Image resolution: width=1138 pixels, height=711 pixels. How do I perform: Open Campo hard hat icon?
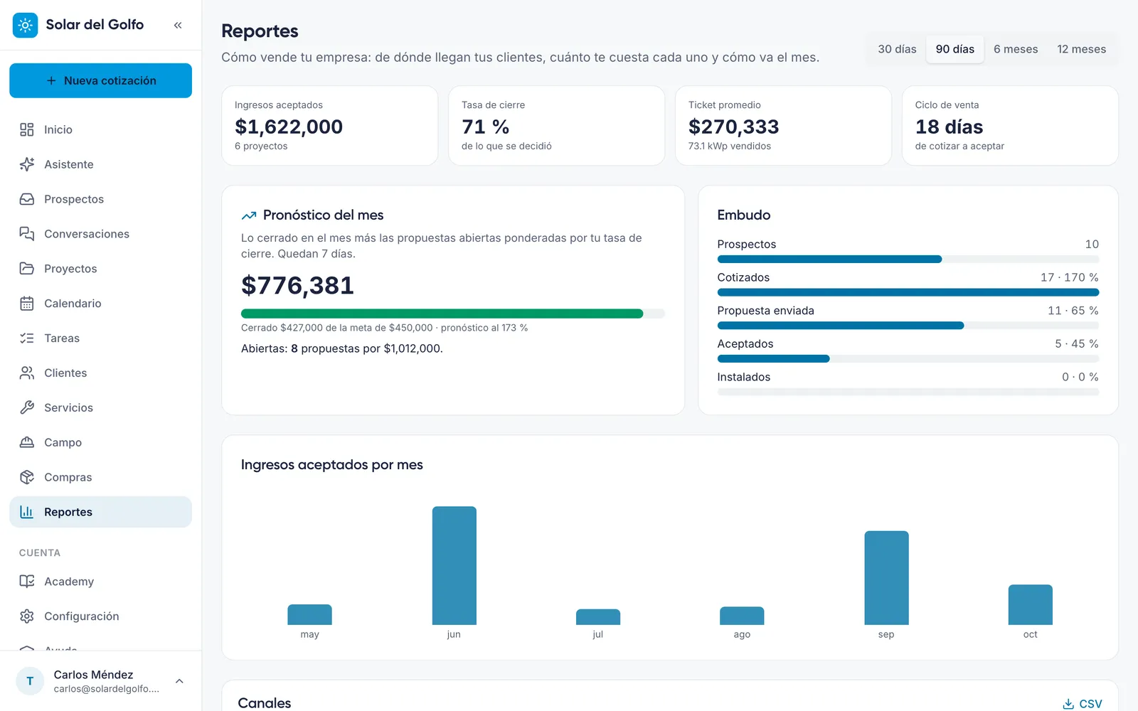point(27,442)
